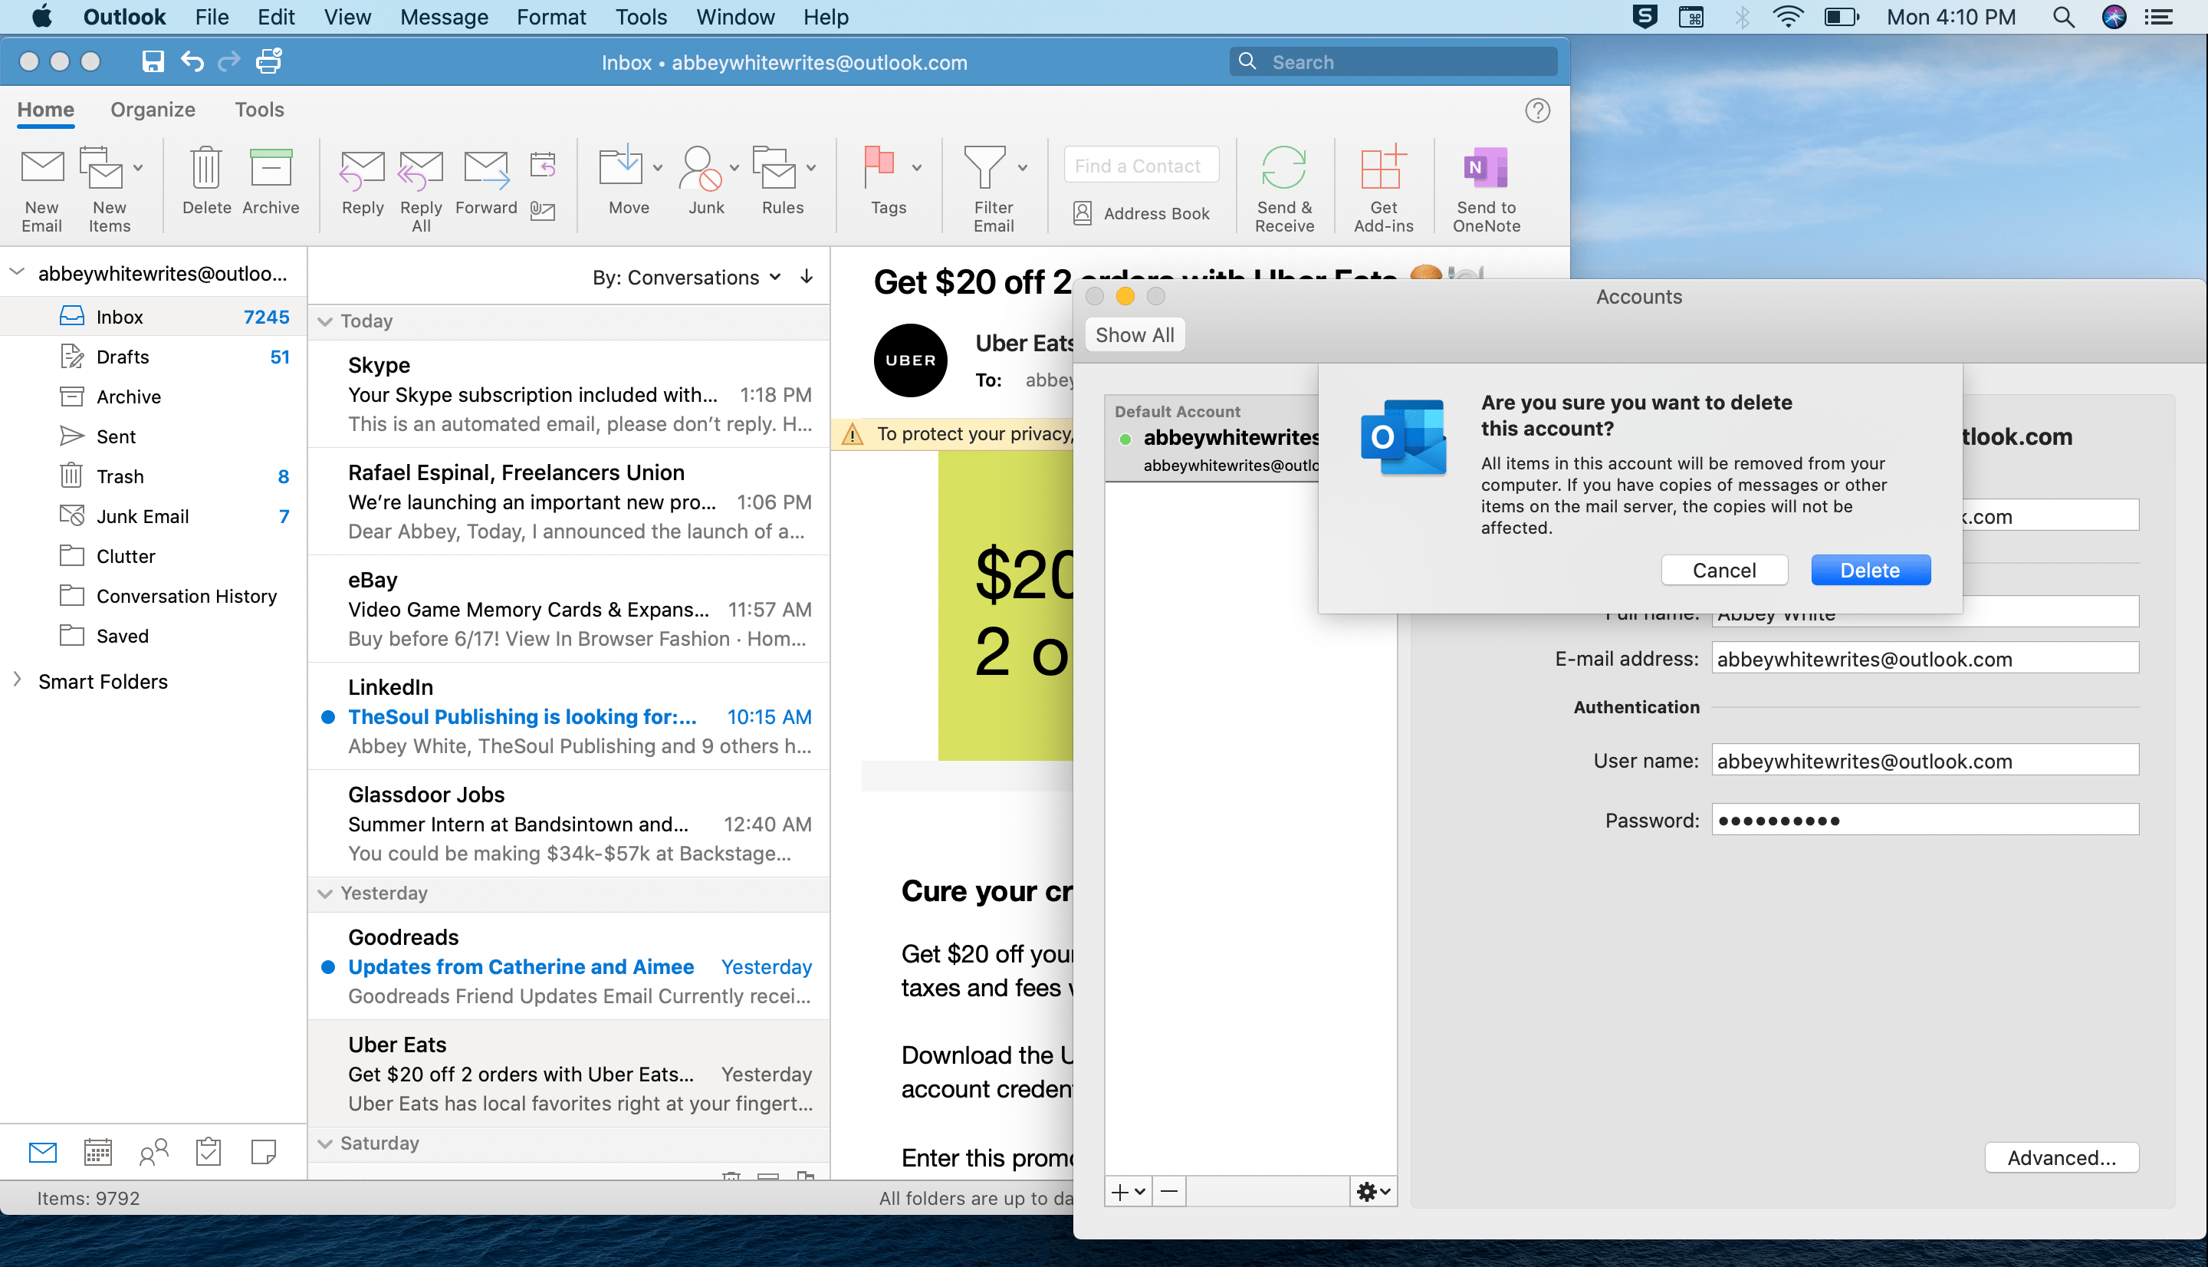Expand Smart Folders in sidebar

(18, 680)
